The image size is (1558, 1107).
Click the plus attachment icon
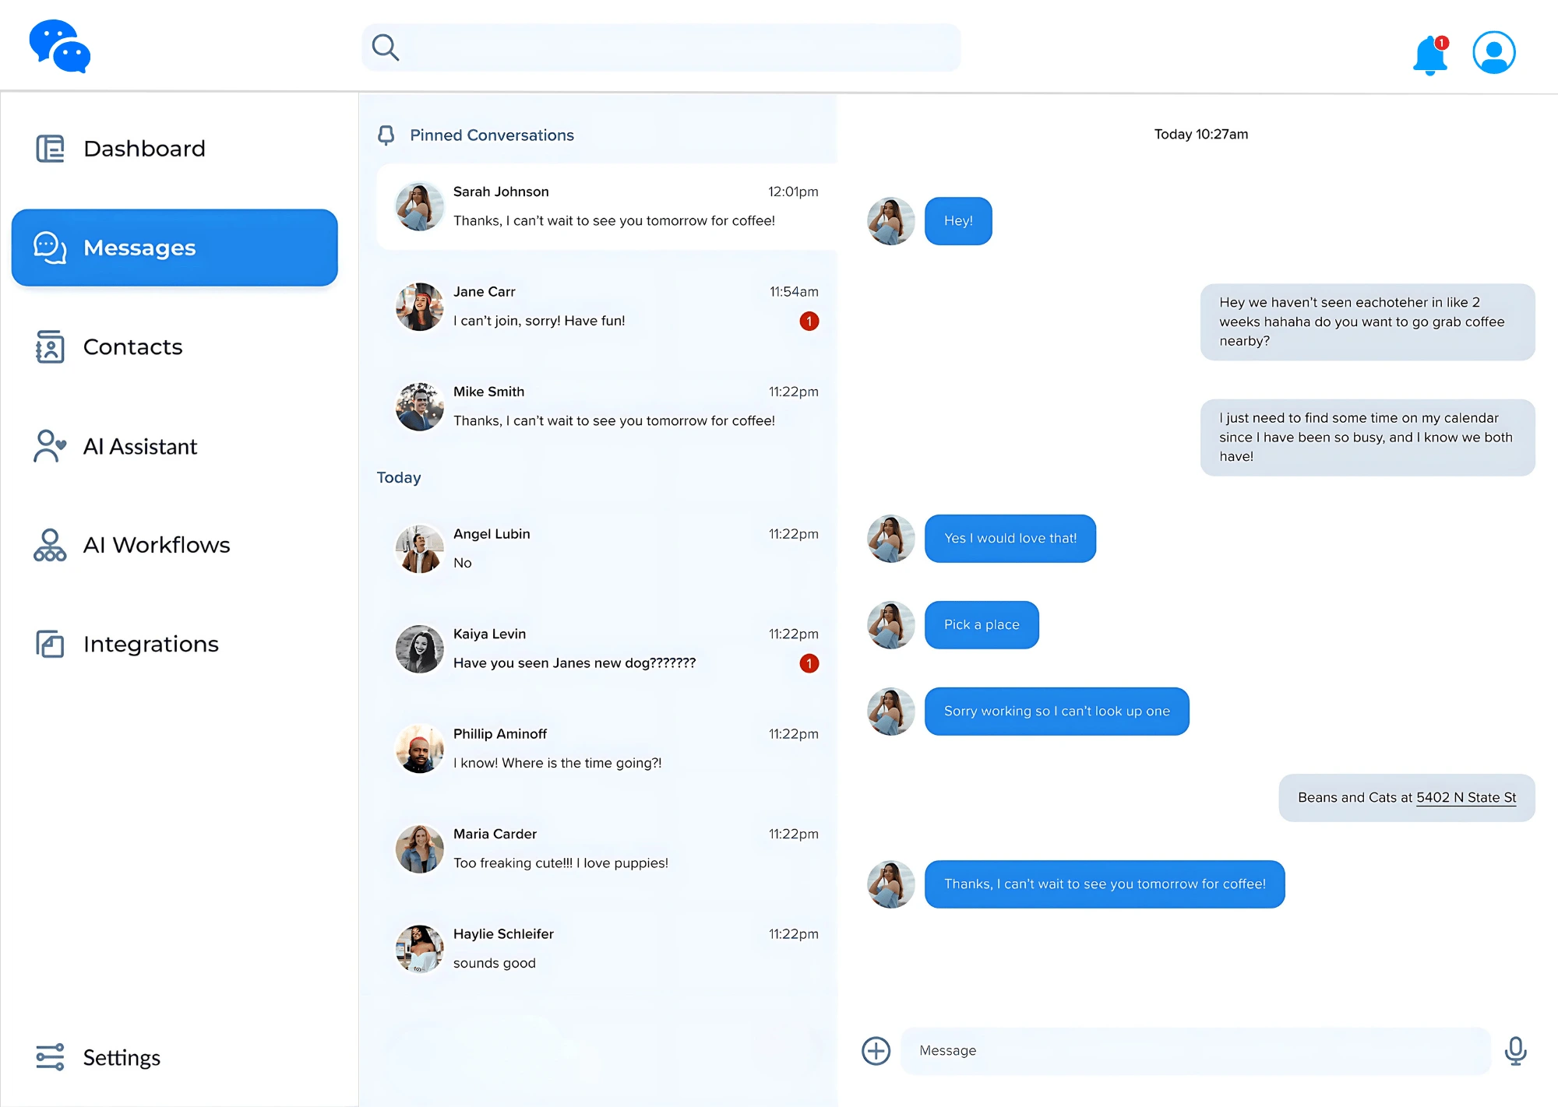876,1050
